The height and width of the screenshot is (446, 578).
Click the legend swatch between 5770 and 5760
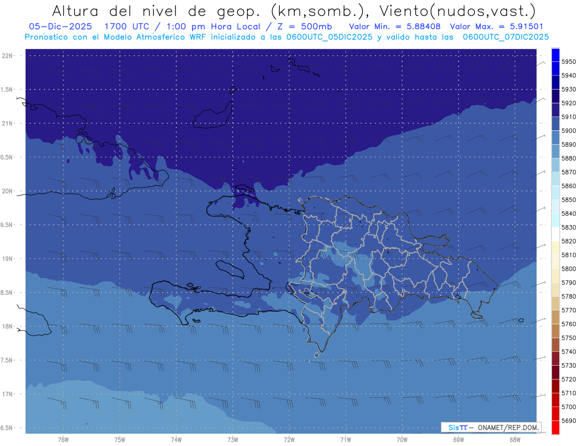[555, 317]
